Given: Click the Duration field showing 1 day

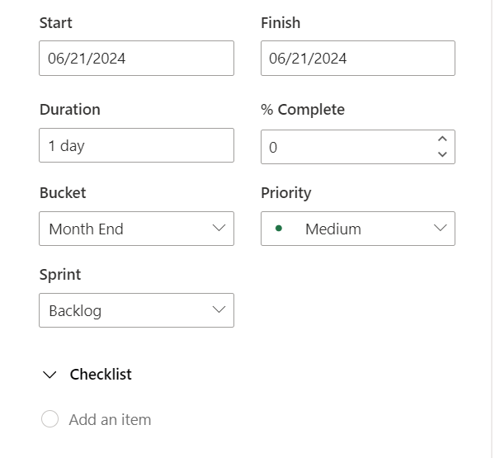Looking at the screenshot, I should point(136,146).
